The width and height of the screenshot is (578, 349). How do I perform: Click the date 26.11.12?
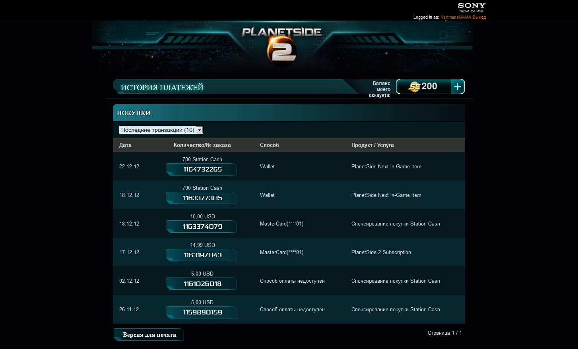(129, 309)
